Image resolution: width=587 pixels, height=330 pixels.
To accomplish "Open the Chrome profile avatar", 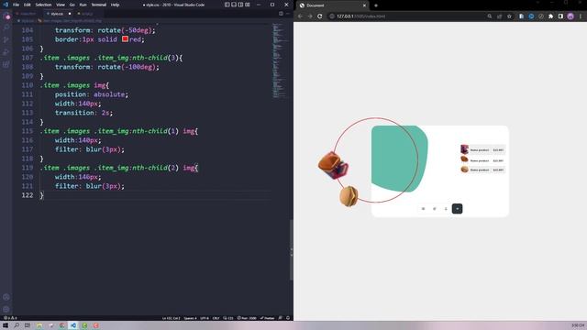I will [x=570, y=16].
